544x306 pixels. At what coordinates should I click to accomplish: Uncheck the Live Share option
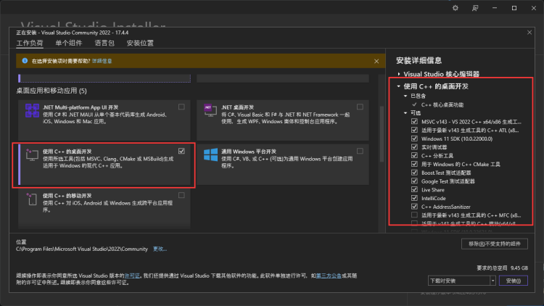tap(414, 189)
